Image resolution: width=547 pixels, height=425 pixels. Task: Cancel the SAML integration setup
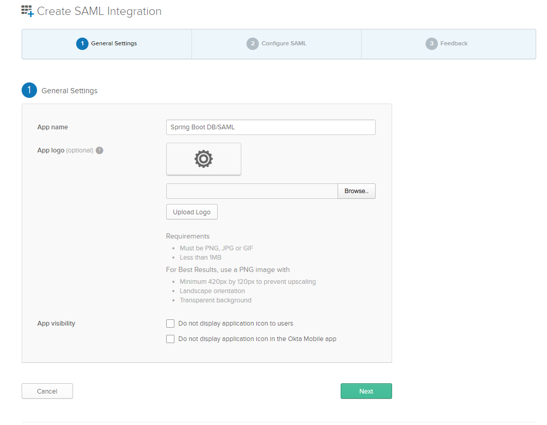47,391
